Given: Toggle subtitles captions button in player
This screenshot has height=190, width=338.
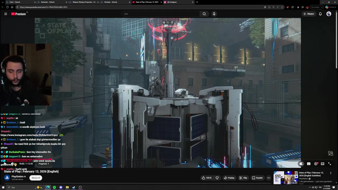Looking at the screenshot, I should click(x=309, y=164).
